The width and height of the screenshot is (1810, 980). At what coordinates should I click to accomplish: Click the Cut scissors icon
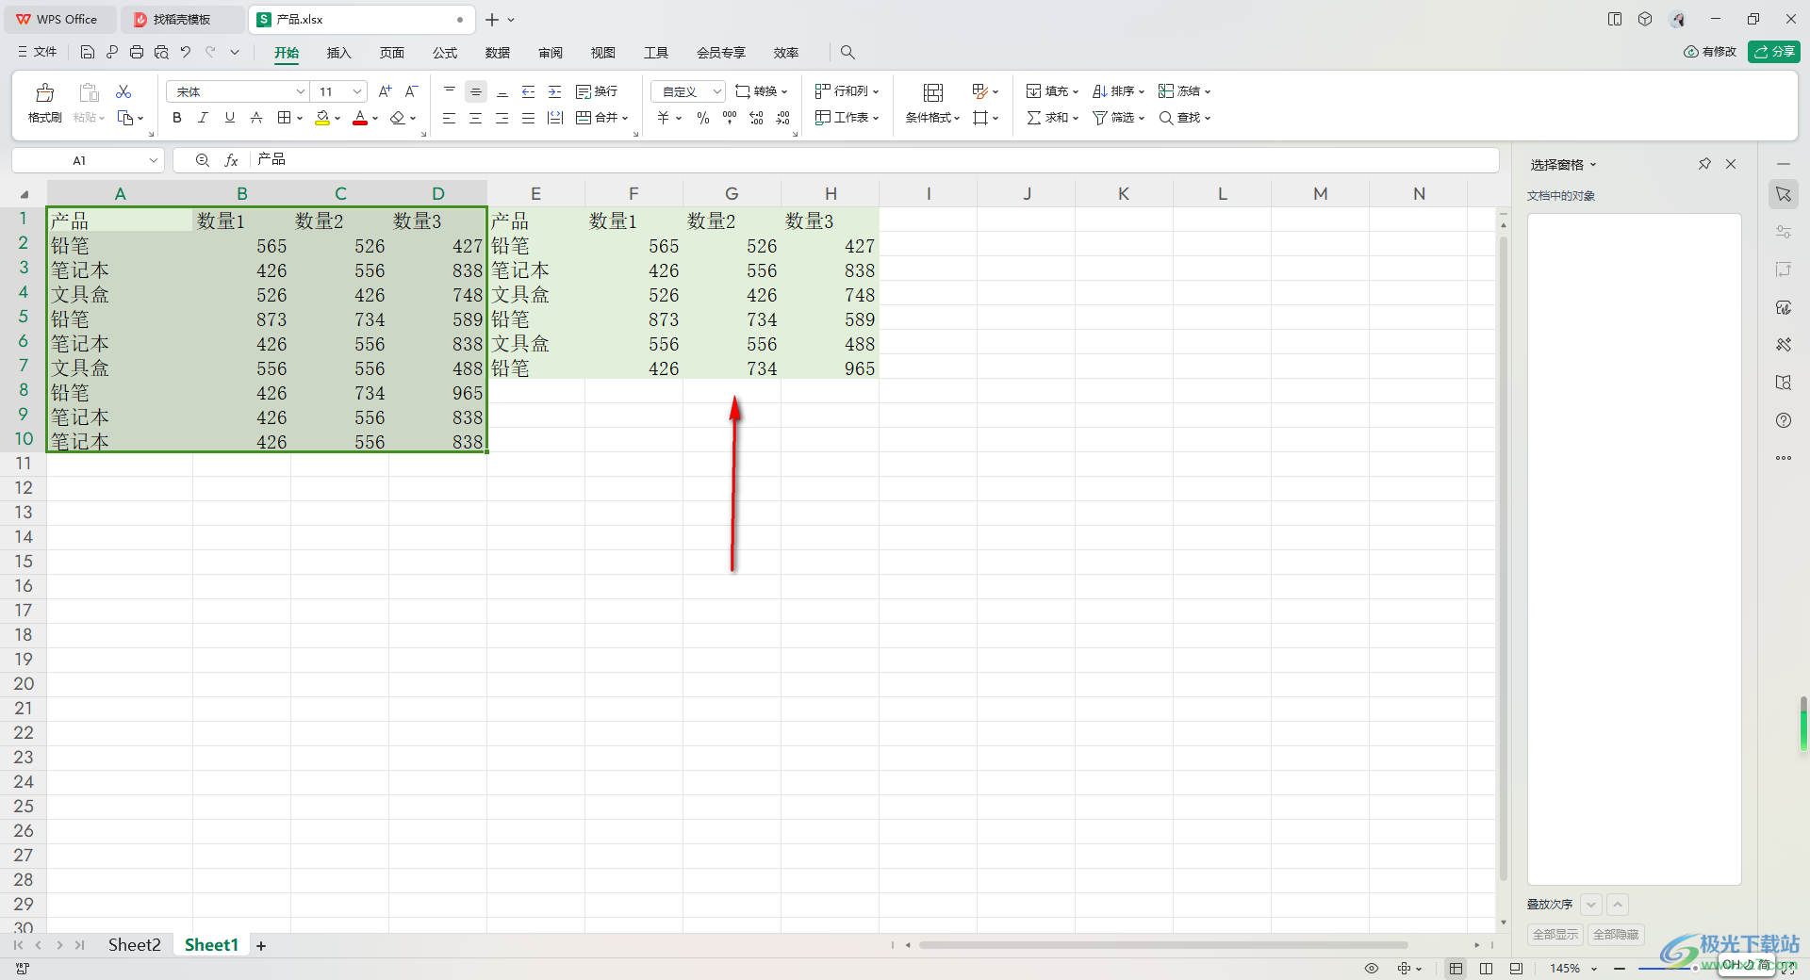click(x=123, y=91)
